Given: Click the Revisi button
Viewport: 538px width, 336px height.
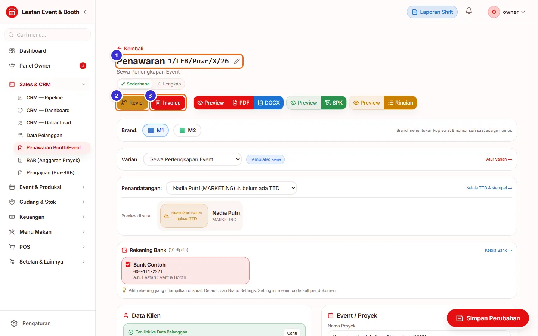Looking at the screenshot, I should [x=133, y=103].
